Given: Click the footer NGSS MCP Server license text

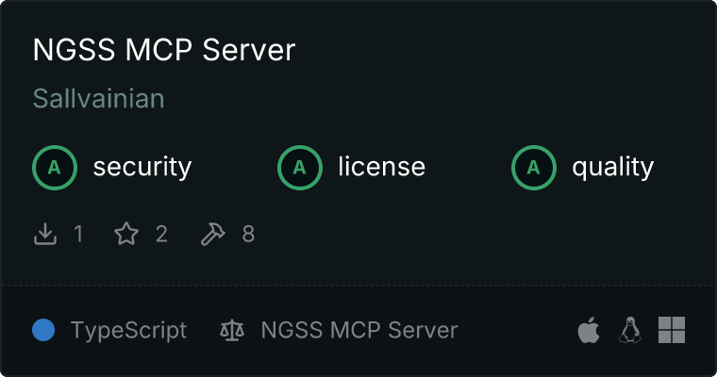Looking at the screenshot, I should pos(359,331).
